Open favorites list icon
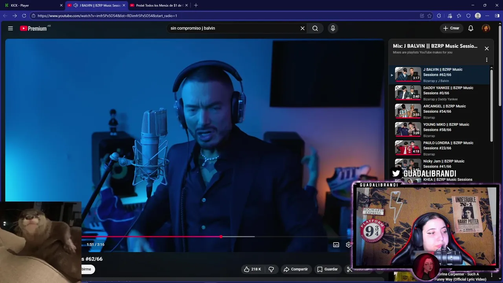503x283 pixels. 459,16
